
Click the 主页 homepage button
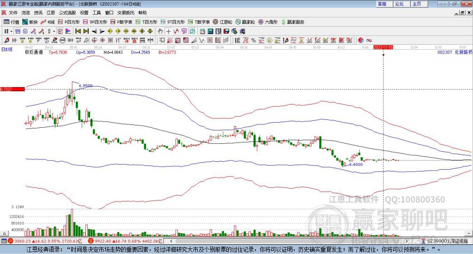tap(419, 4)
